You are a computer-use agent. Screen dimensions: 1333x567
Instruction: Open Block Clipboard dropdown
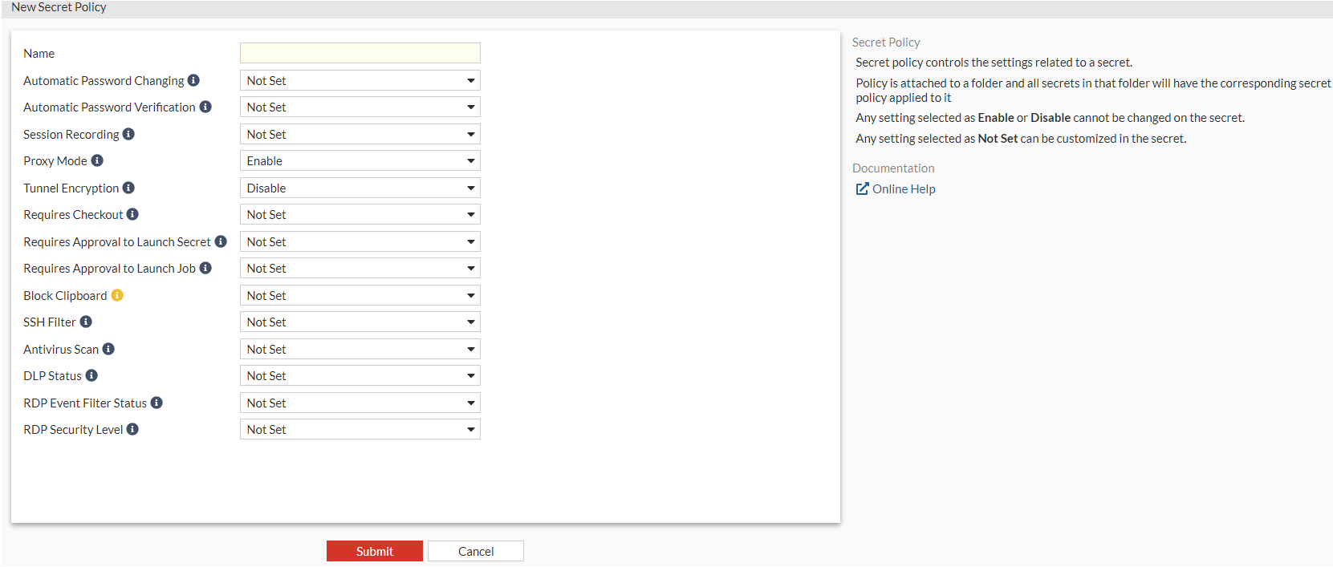coord(360,295)
